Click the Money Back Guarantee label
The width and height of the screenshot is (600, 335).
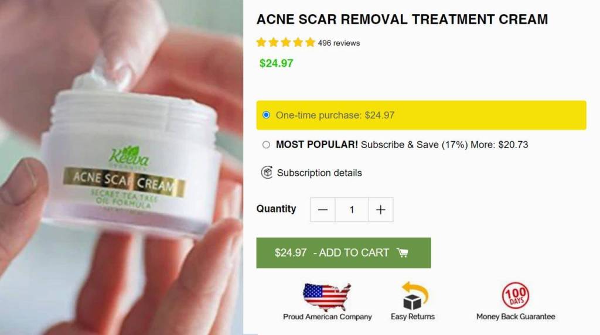click(x=516, y=317)
